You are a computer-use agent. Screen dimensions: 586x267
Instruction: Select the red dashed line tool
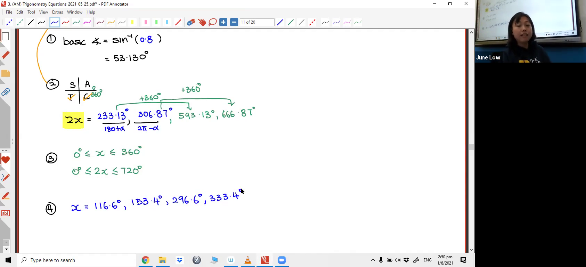pos(312,22)
